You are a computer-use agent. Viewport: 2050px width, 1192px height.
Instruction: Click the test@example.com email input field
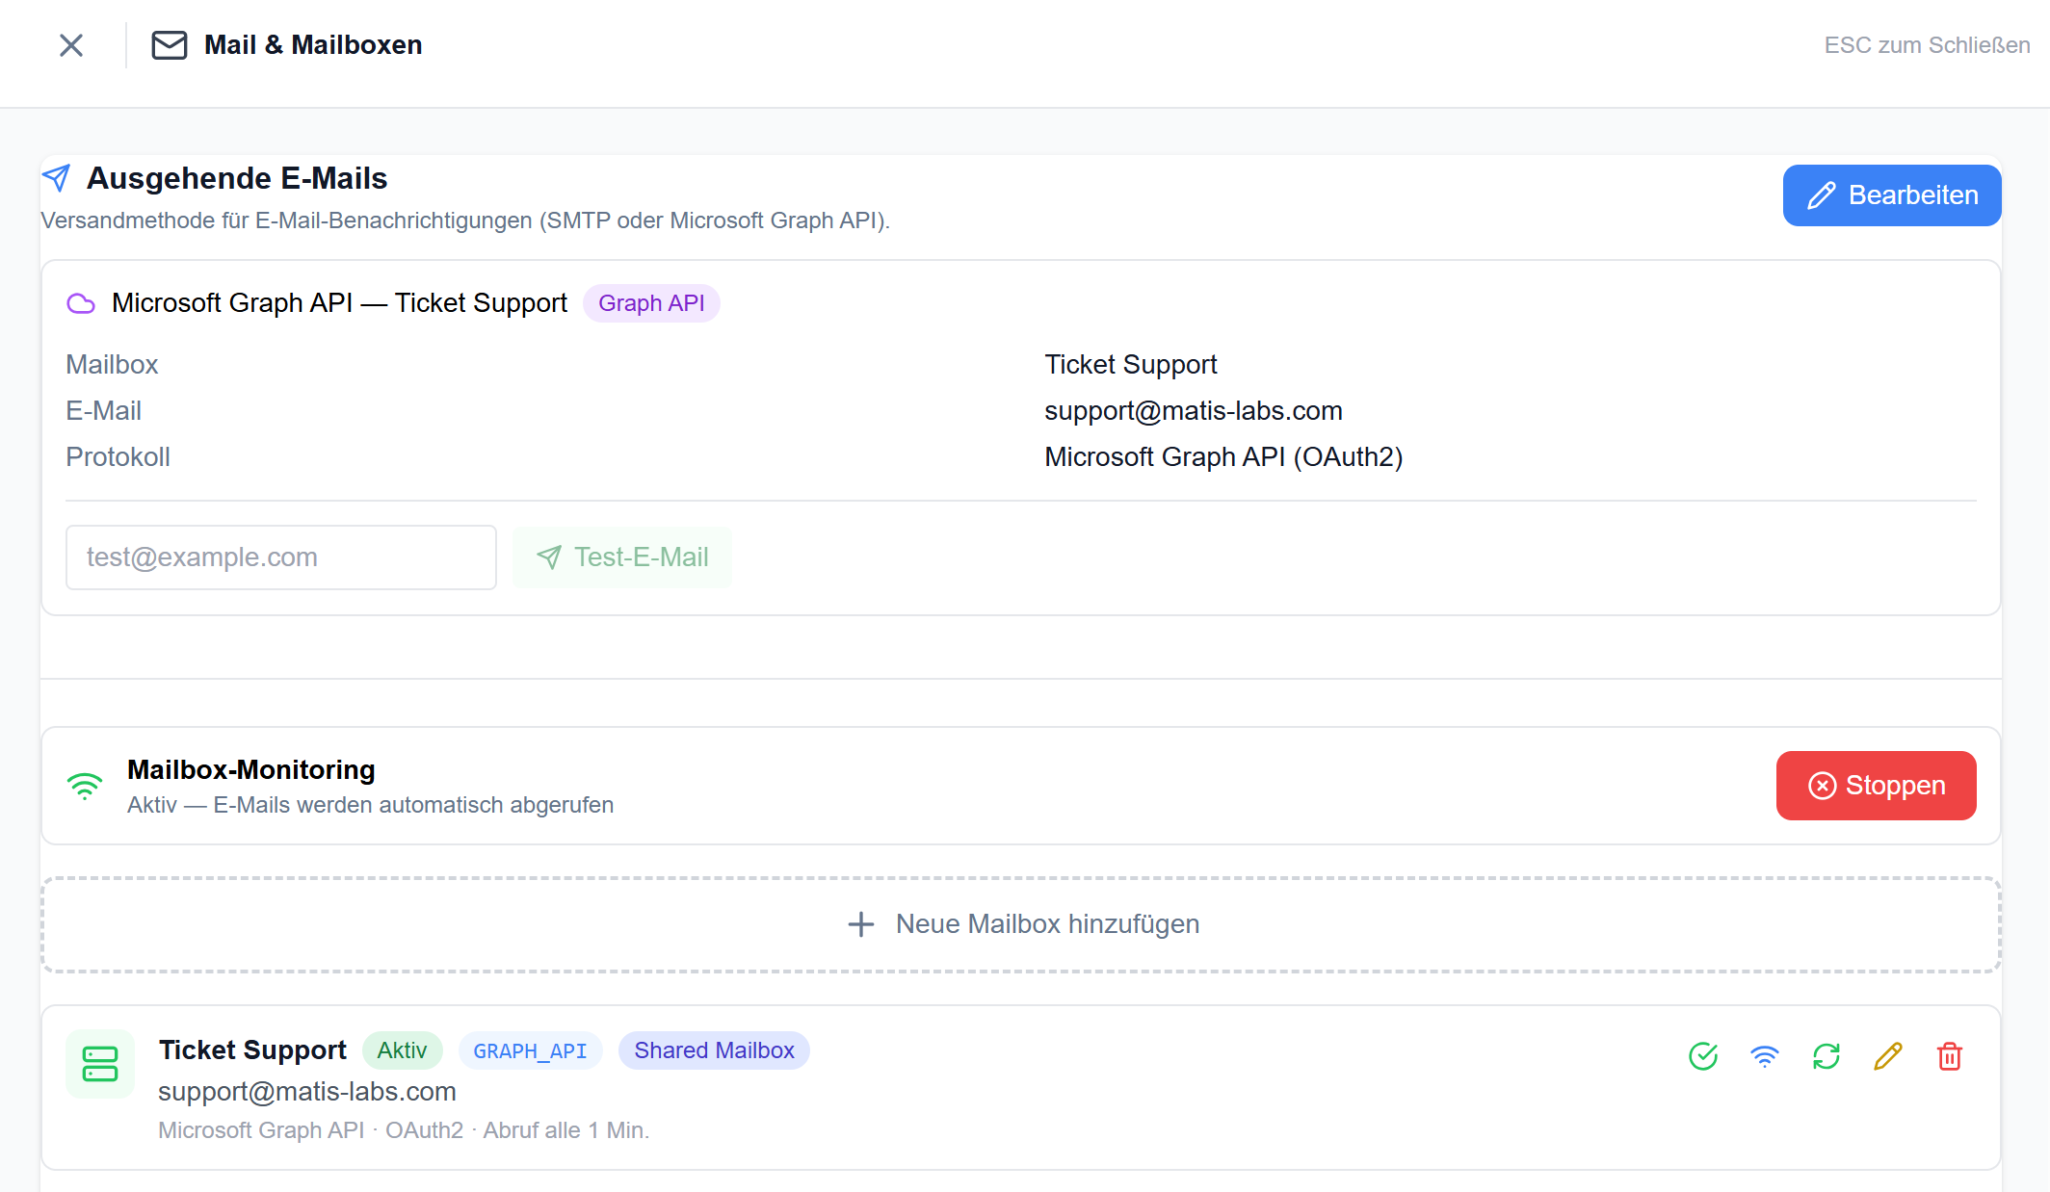(x=279, y=557)
